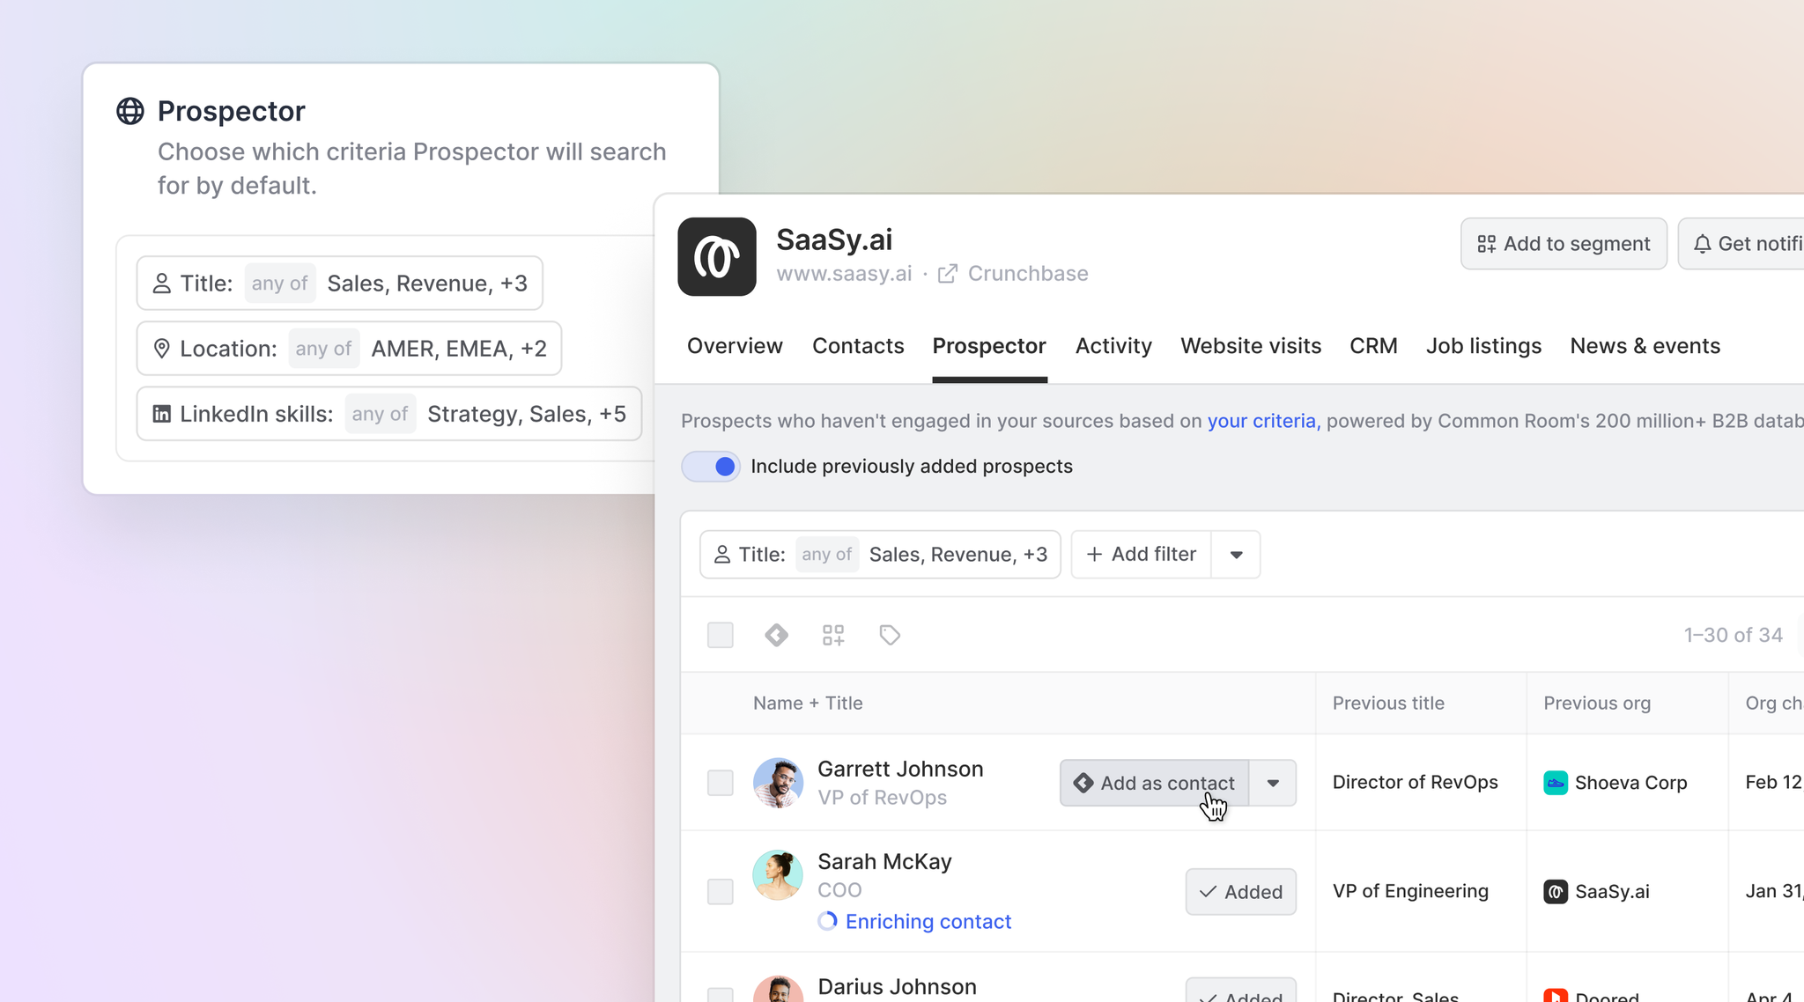
Task: Expand dropdown arrow next to Add filter
Action: point(1236,555)
